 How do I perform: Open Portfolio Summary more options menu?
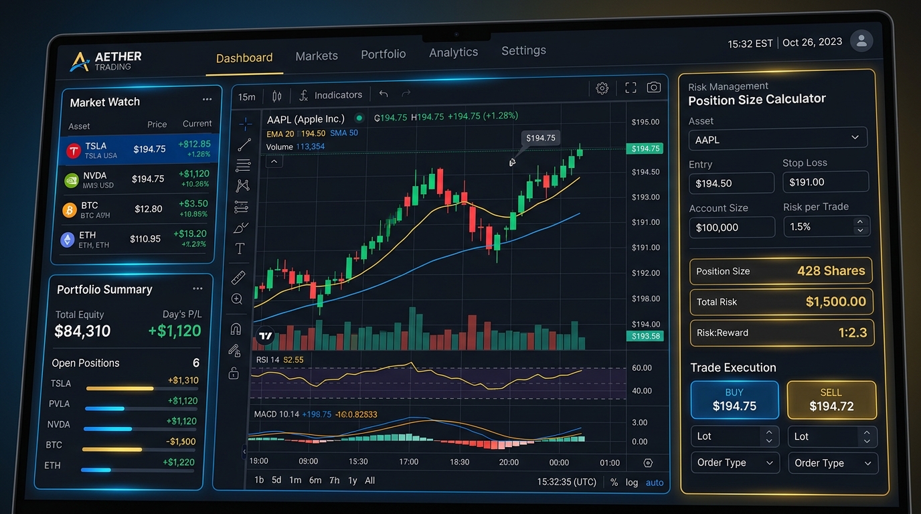pyautogui.click(x=197, y=288)
